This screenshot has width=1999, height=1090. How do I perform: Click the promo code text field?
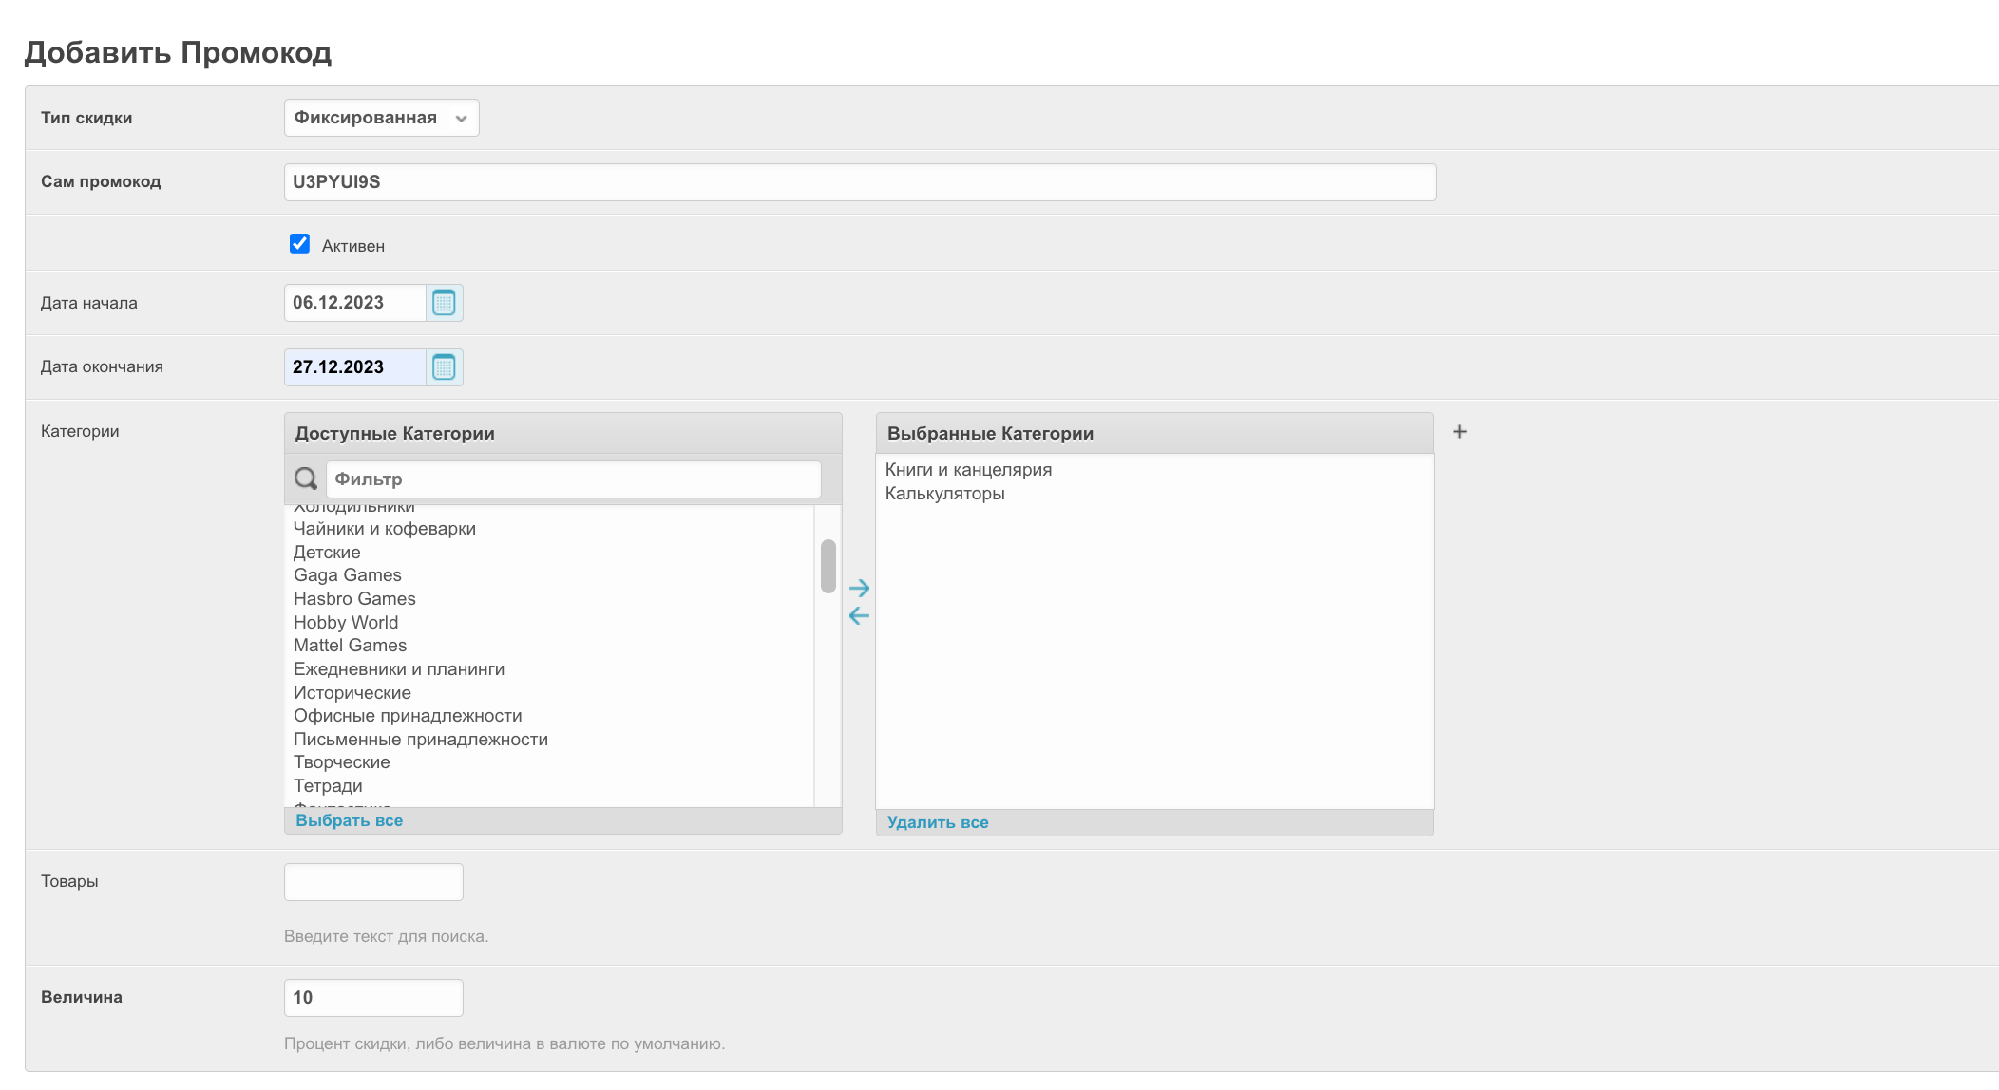[859, 182]
